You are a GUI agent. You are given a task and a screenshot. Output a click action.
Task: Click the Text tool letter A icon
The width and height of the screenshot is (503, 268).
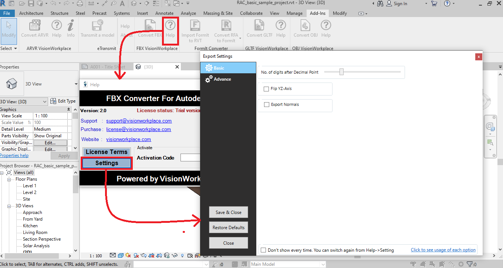click(x=122, y=4)
